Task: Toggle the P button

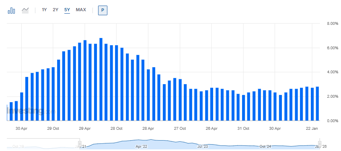Action: click(x=103, y=10)
